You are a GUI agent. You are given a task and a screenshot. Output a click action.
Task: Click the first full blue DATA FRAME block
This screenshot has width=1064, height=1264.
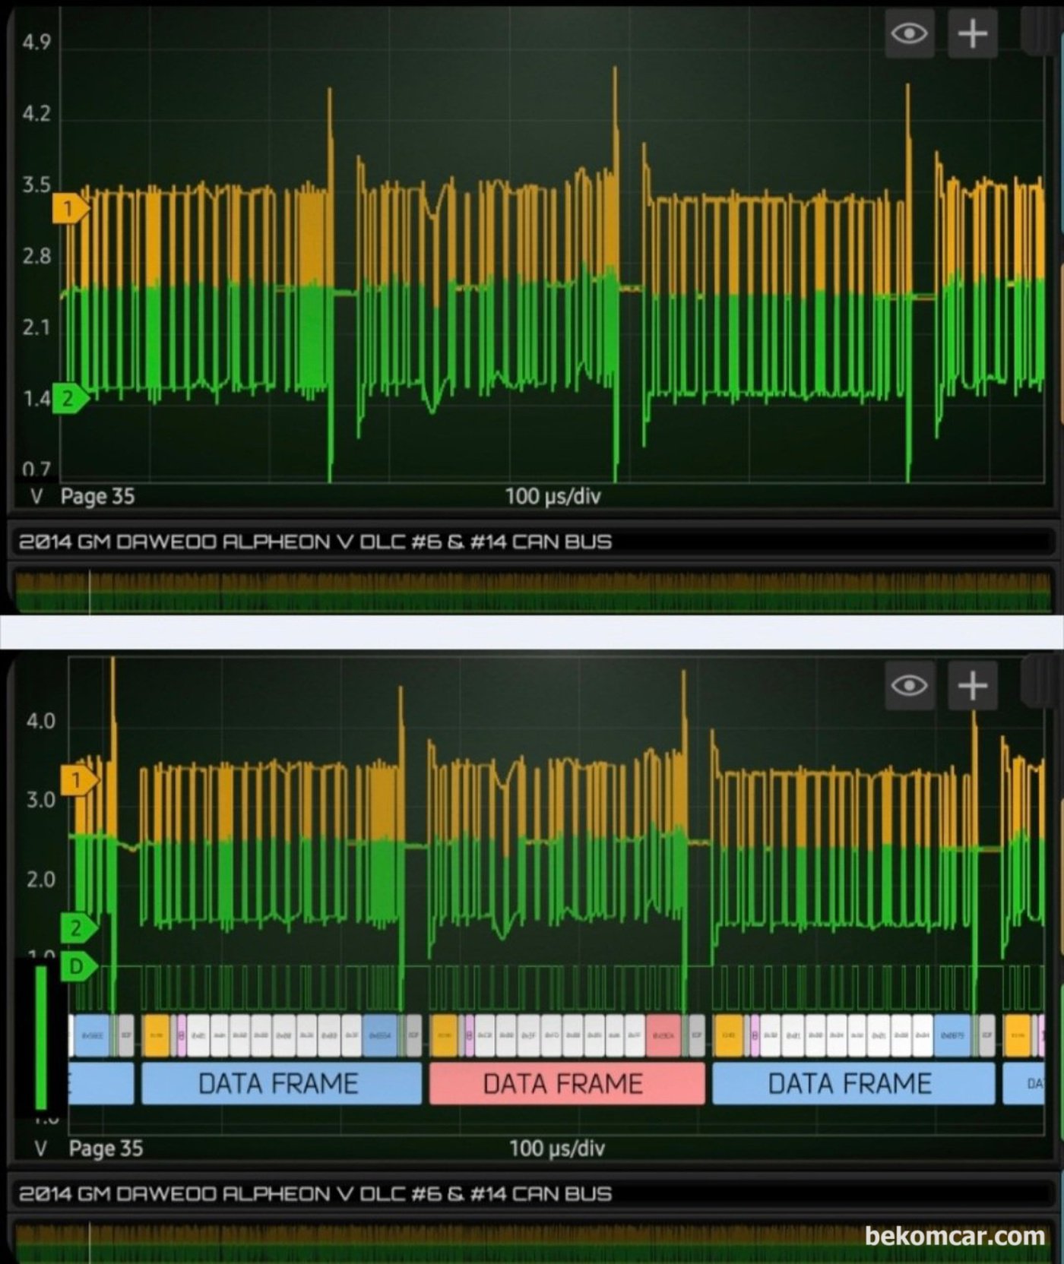(281, 1083)
